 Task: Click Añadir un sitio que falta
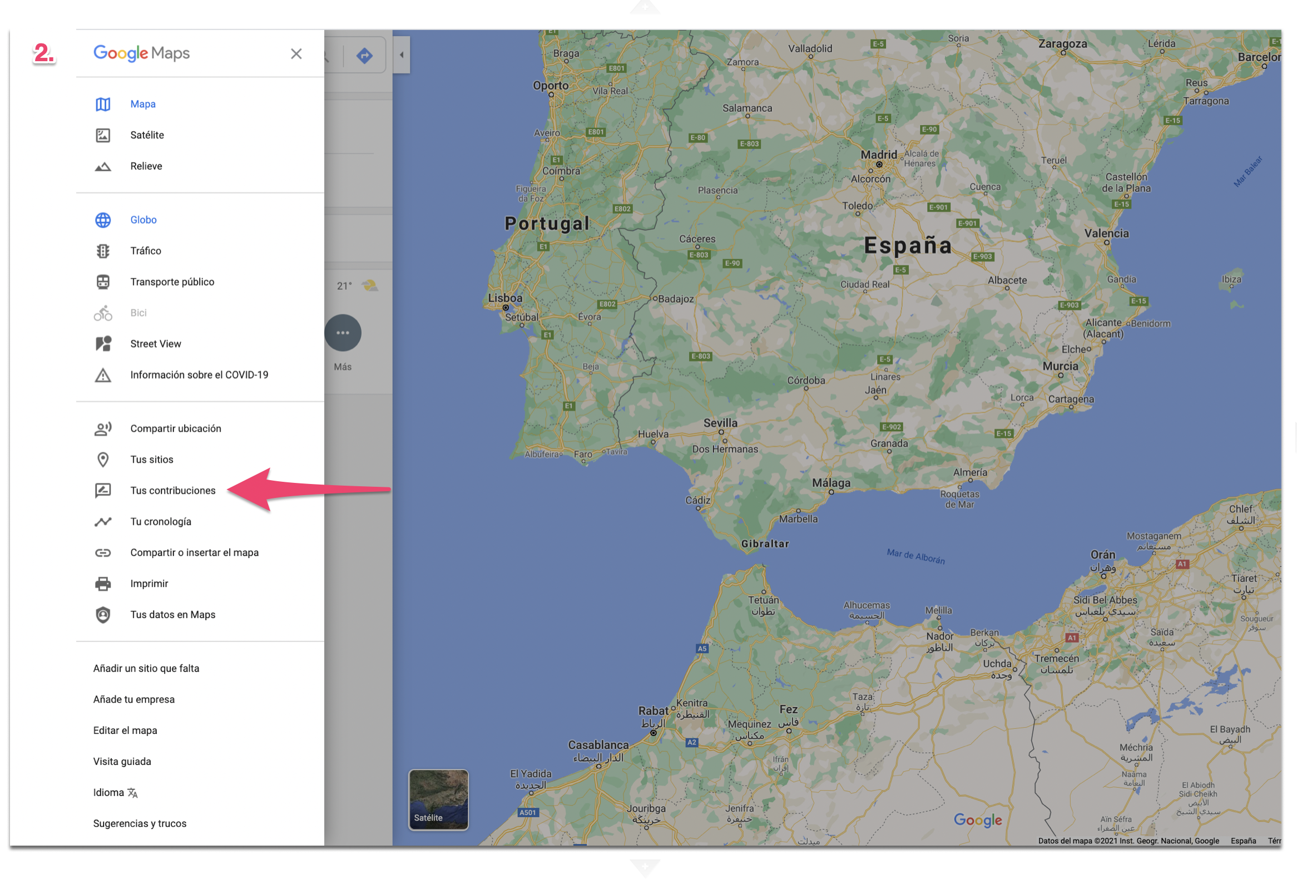(146, 669)
